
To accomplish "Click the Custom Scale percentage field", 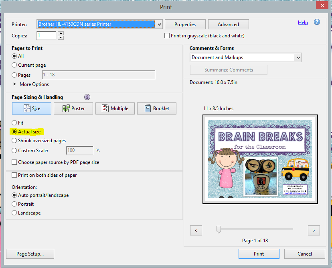I will click(80, 150).
